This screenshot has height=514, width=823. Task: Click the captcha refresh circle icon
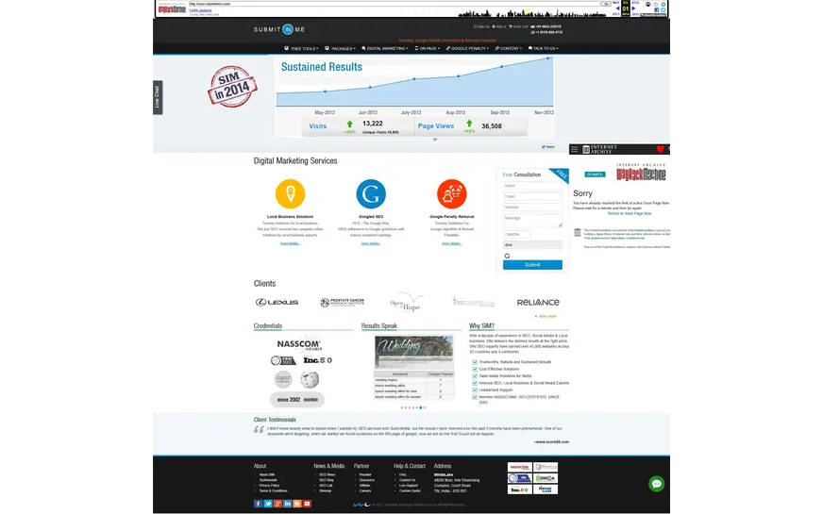click(x=507, y=256)
